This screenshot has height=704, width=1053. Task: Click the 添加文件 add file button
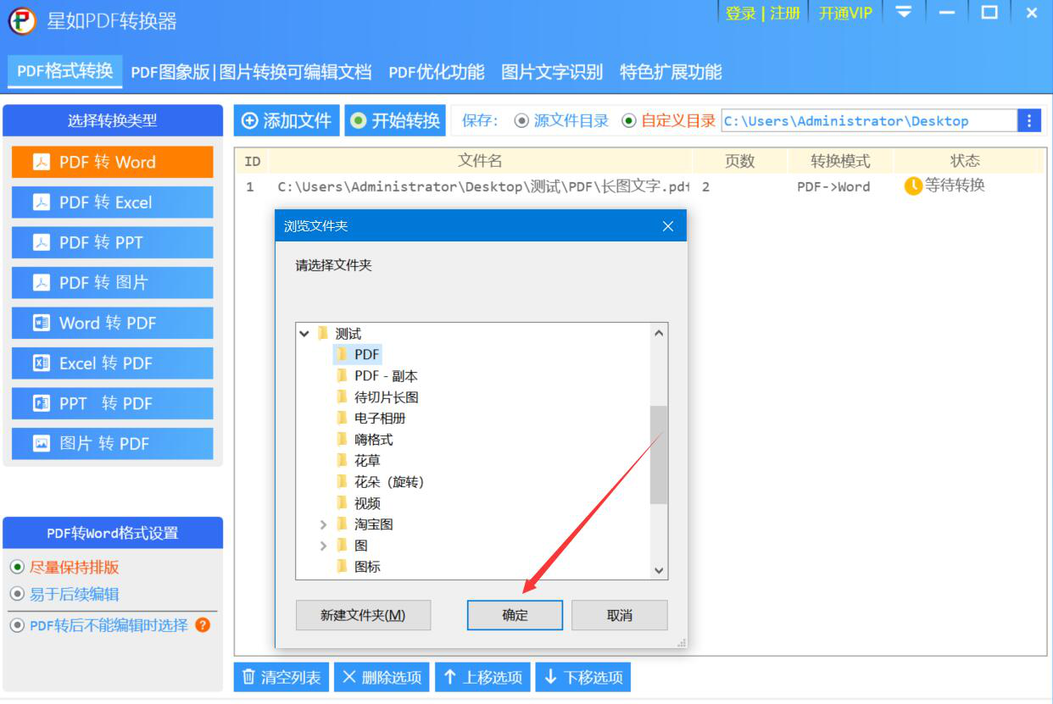tap(287, 120)
